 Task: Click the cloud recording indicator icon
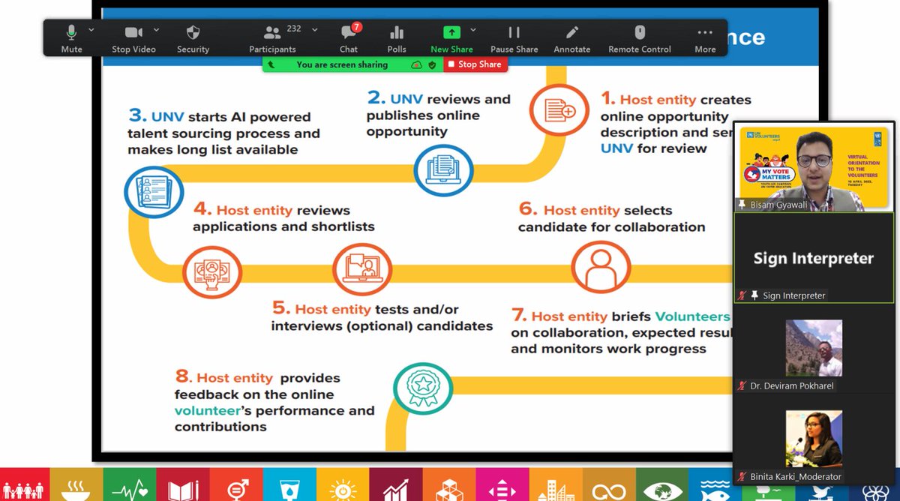tap(416, 64)
